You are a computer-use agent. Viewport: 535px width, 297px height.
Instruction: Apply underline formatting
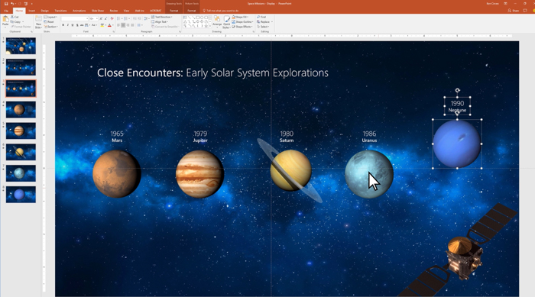(x=73, y=25)
